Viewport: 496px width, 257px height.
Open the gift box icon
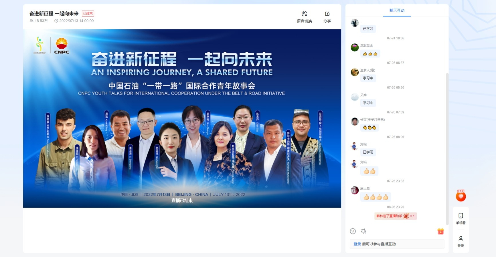pyautogui.click(x=440, y=231)
